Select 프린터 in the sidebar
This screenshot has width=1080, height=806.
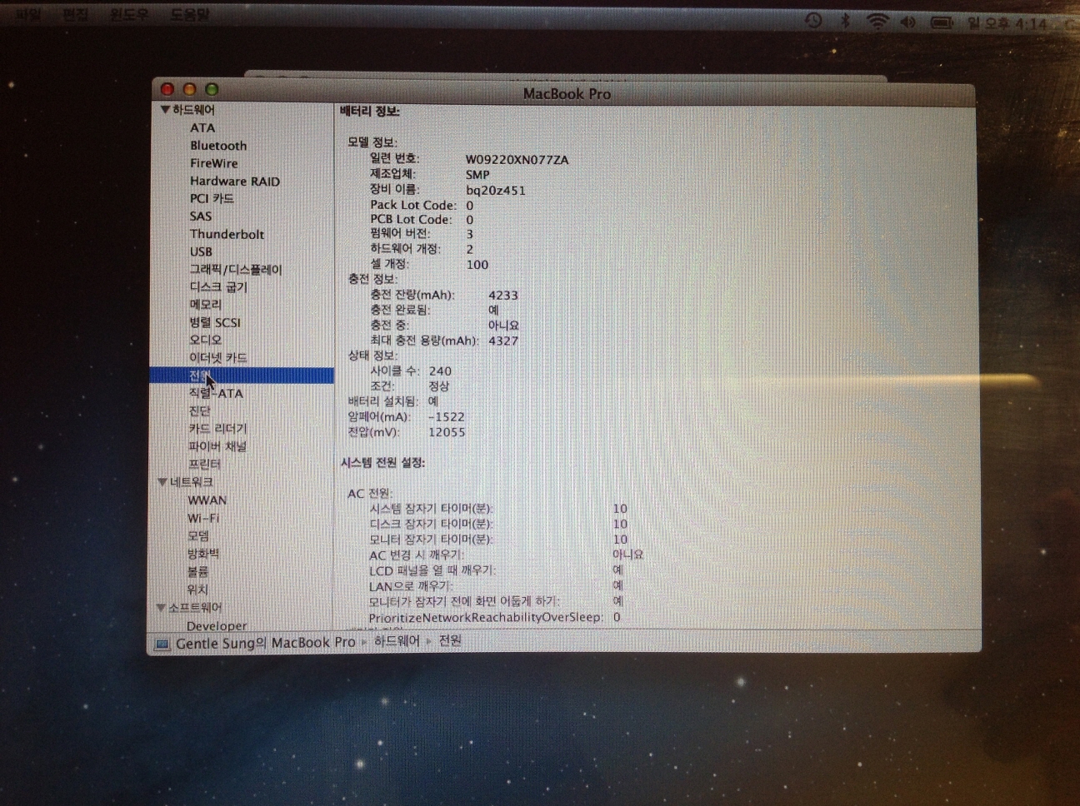(204, 465)
